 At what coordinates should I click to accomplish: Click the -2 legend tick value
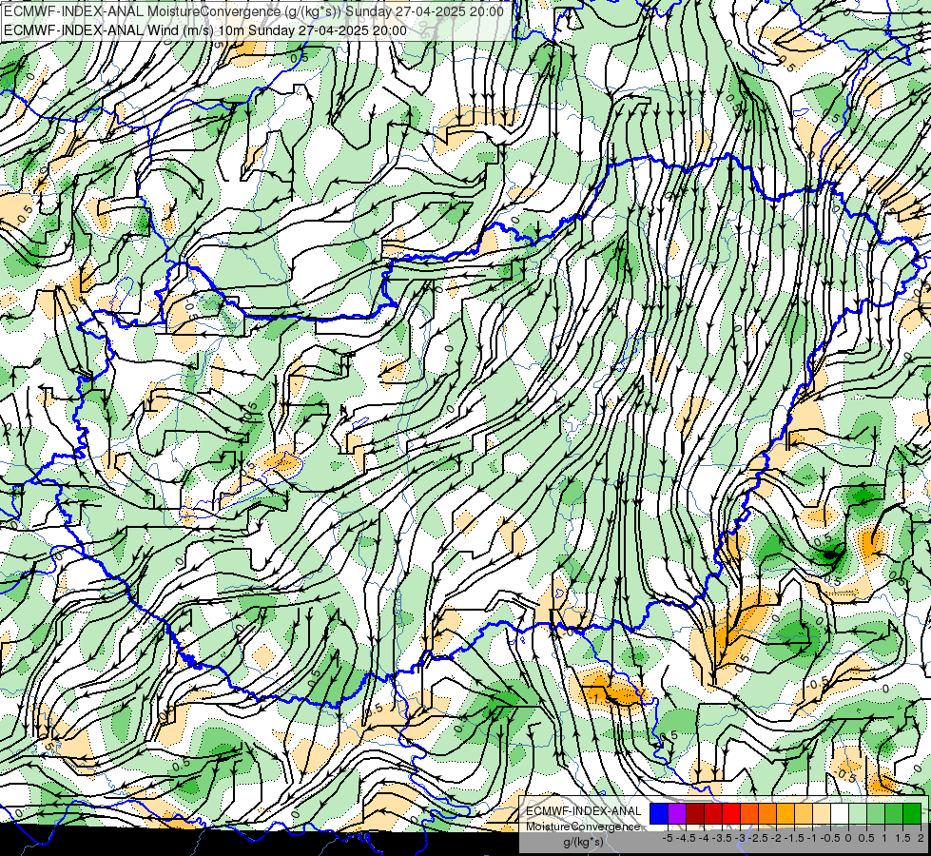[x=777, y=838]
